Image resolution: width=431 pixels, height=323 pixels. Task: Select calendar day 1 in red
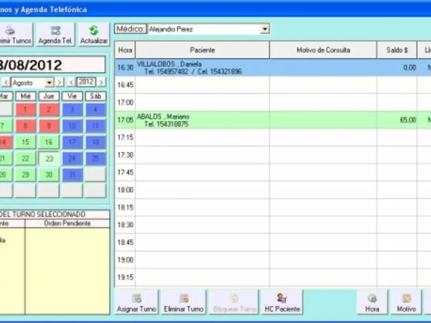coord(25,110)
